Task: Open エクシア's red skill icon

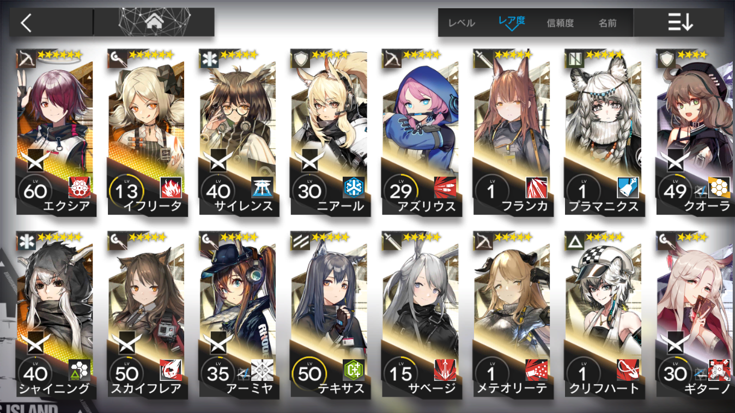Action: tap(79, 188)
